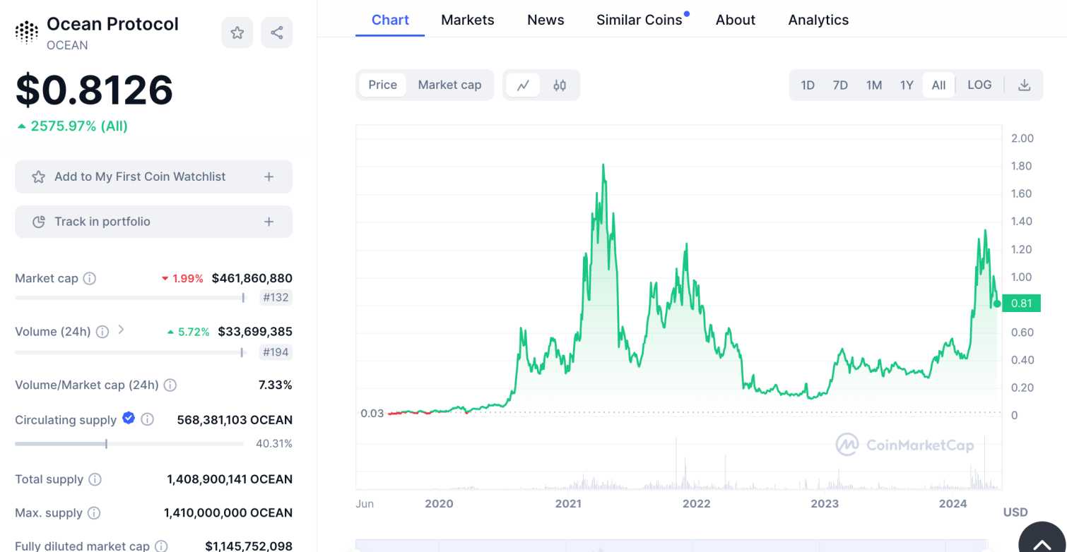Click Track in portfolio button
The width and height of the screenshot is (1067, 552).
click(153, 222)
